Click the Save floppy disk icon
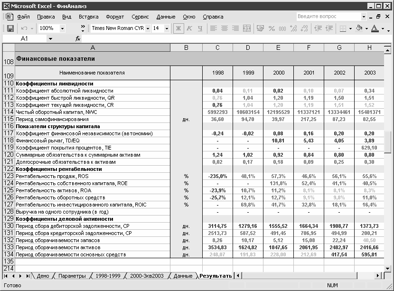 click(x=10, y=28)
